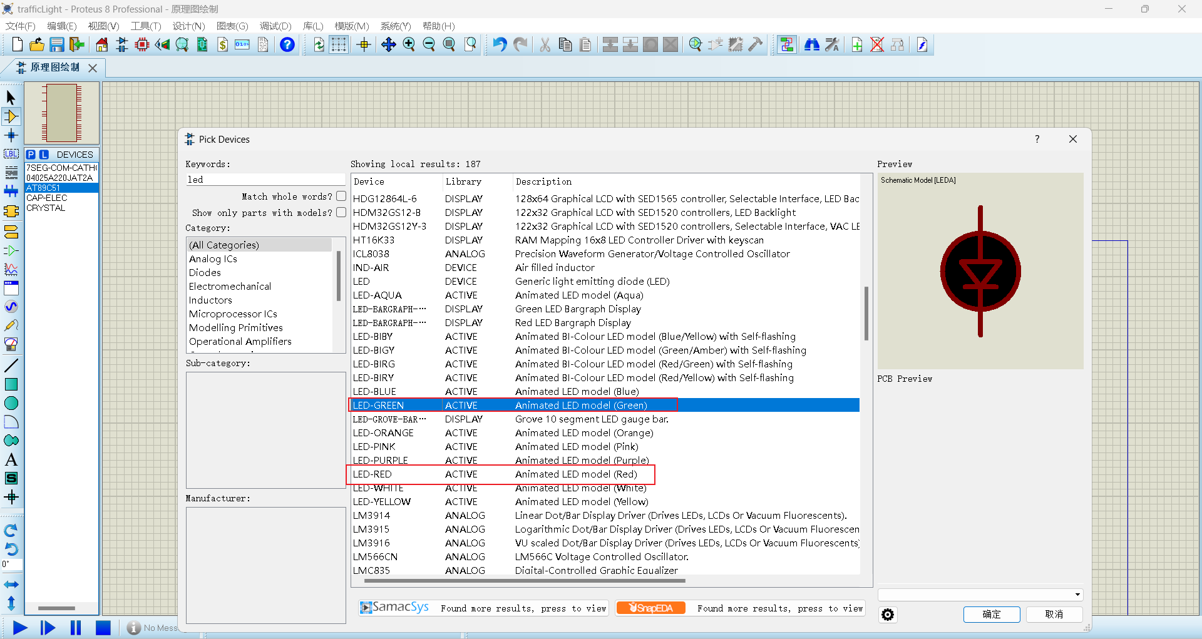This screenshot has height=639, width=1202.
Task: Select the LED-YELLOW device row
Action: [x=605, y=502]
